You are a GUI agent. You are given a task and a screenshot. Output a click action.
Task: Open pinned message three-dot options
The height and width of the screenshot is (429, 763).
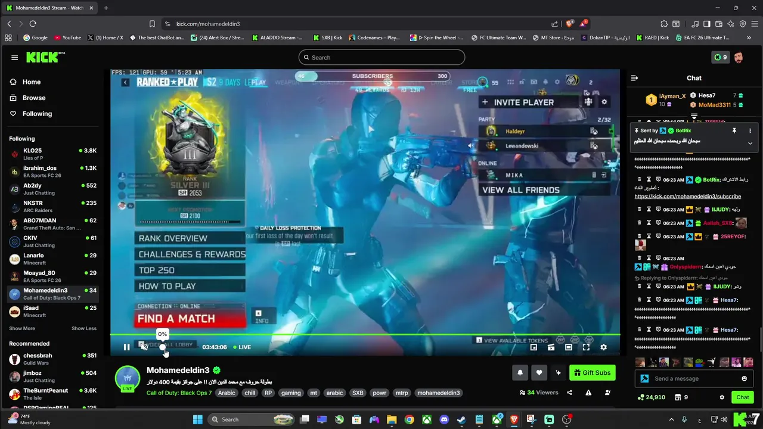pos(750,130)
